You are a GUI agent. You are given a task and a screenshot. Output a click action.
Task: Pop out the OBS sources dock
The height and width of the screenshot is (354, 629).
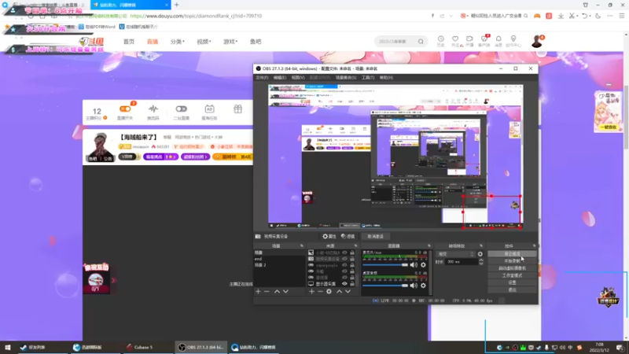(x=355, y=245)
